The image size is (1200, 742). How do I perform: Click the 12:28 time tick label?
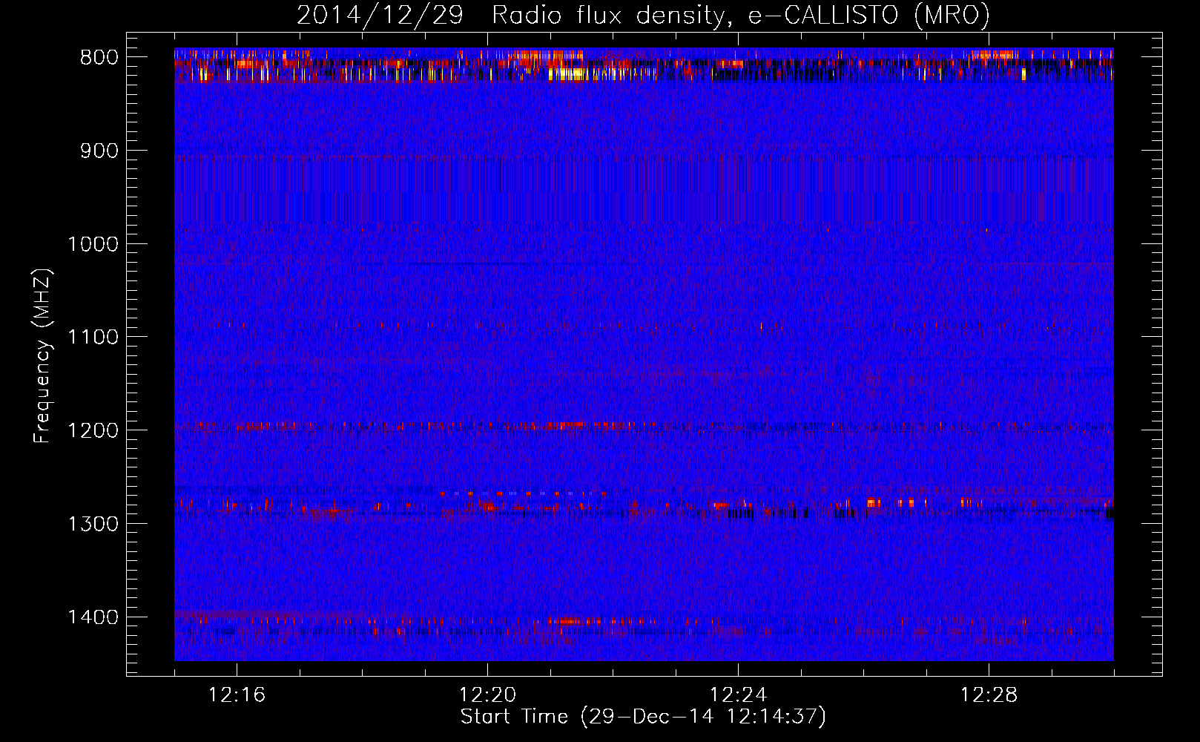989,695
